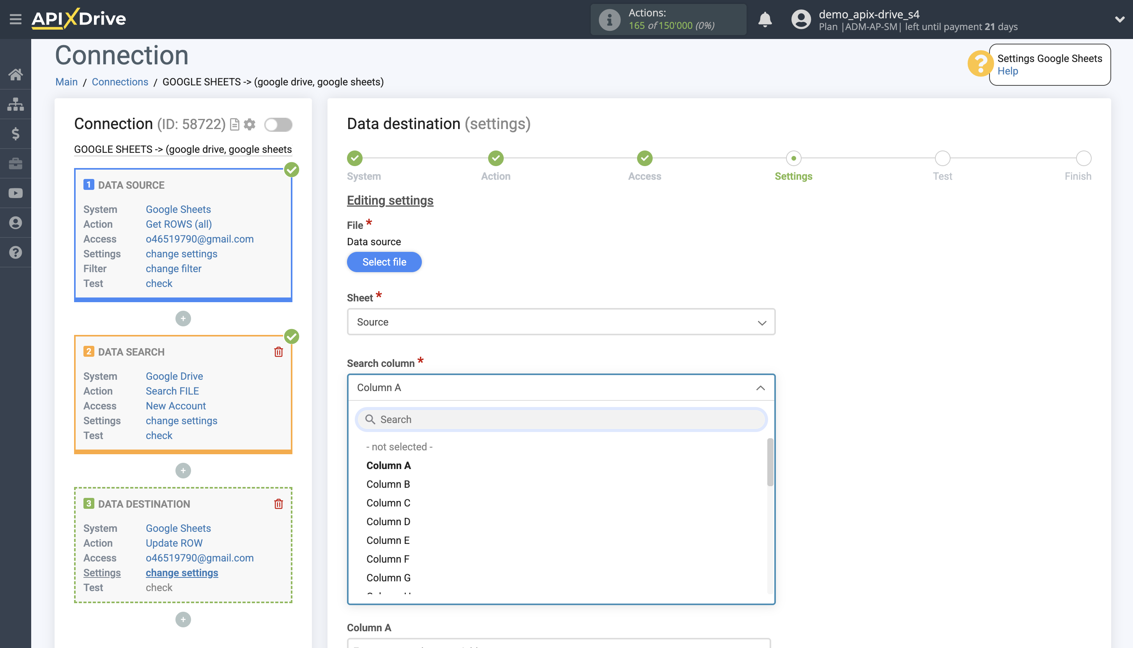Select Column E in the list
Viewport: 1133px width, 648px height.
pyautogui.click(x=388, y=540)
